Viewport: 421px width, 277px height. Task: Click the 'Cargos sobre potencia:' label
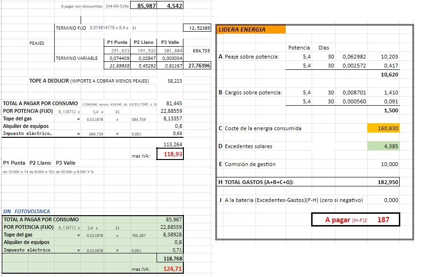tap(254, 92)
